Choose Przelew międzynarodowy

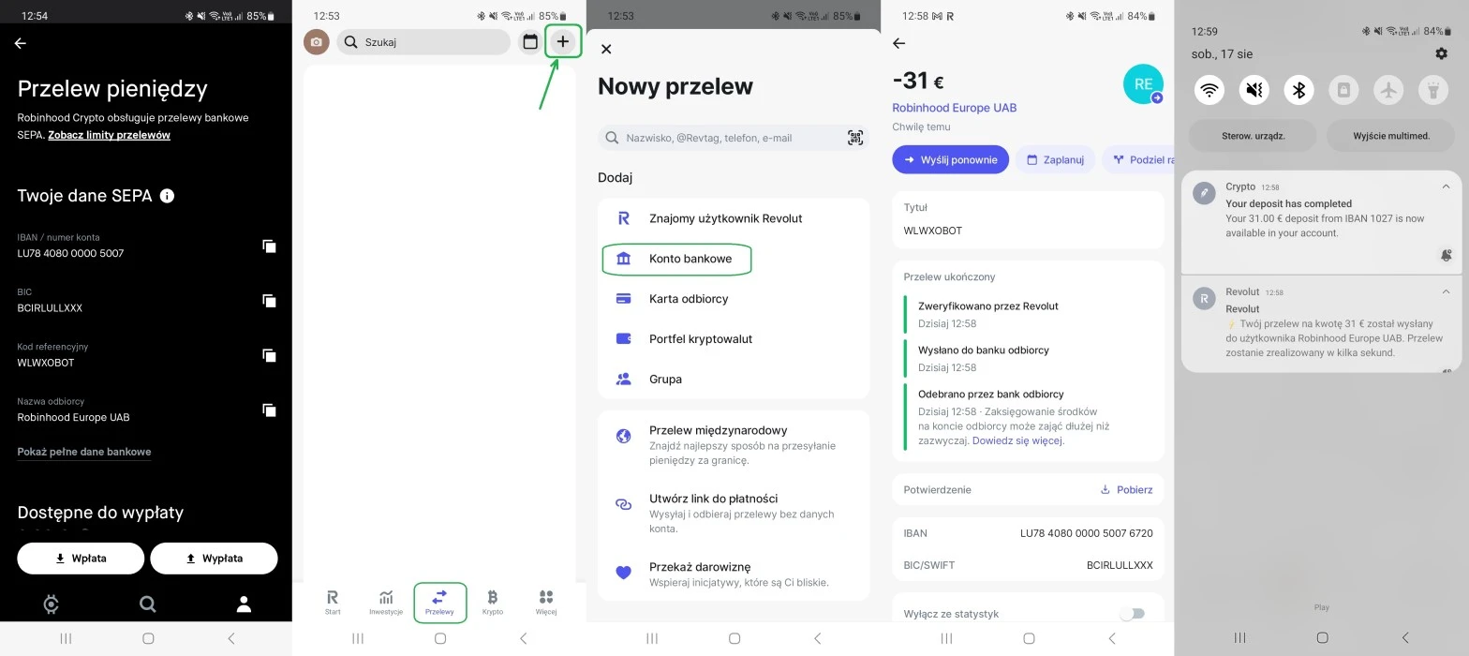click(734, 444)
